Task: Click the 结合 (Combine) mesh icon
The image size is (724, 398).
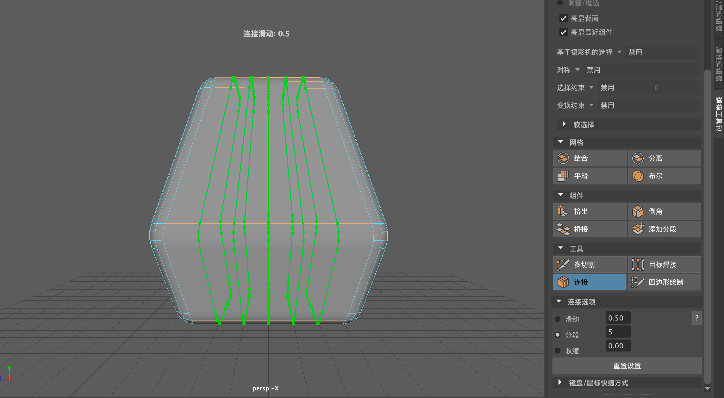Action: click(563, 158)
